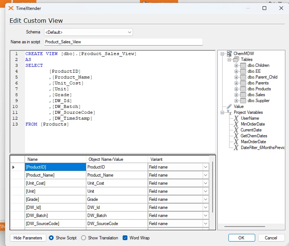Open the Schema dropdown
Image resolution: width=289 pixels, height=246 pixels.
(x=130, y=32)
